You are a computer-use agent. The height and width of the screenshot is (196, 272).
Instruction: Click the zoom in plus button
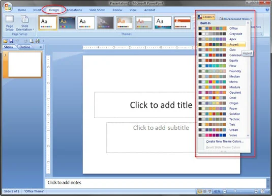pos(256,191)
